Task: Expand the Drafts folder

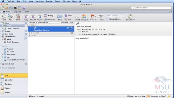Action: [1, 31]
